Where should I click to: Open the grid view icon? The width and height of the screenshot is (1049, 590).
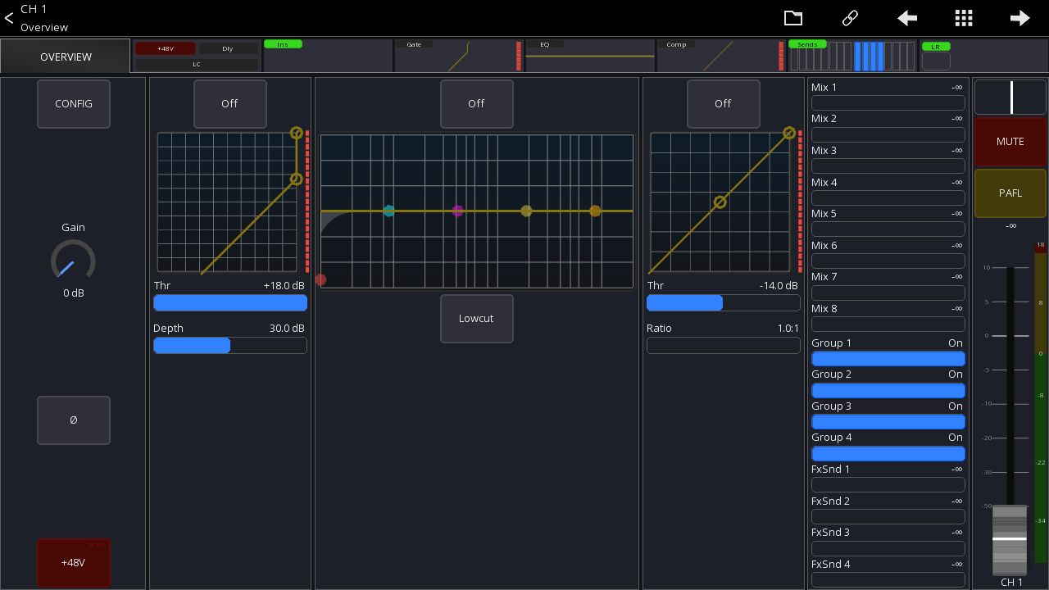point(964,18)
